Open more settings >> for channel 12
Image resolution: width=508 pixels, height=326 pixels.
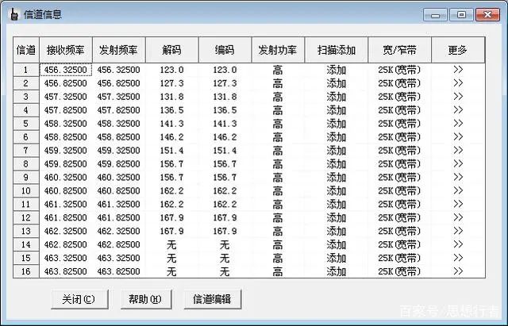[x=458, y=217]
